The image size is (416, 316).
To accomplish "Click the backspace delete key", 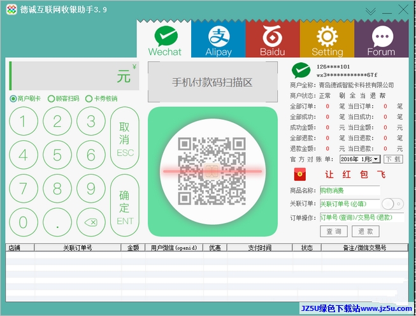I will coord(91,222).
